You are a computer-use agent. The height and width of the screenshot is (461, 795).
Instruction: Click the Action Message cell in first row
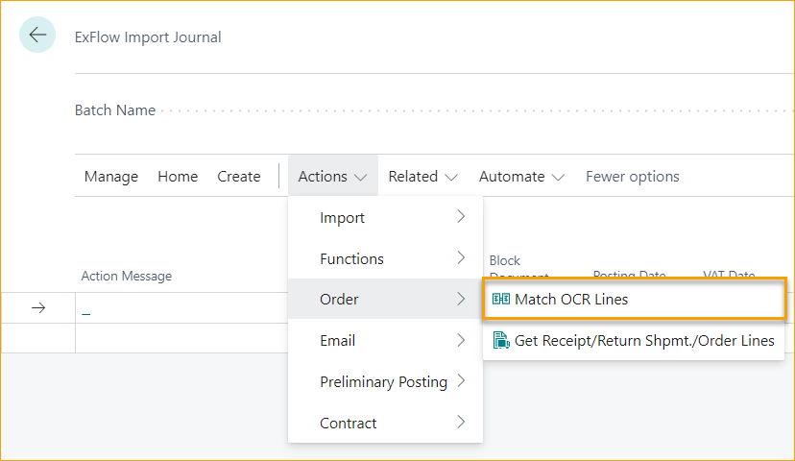click(181, 308)
